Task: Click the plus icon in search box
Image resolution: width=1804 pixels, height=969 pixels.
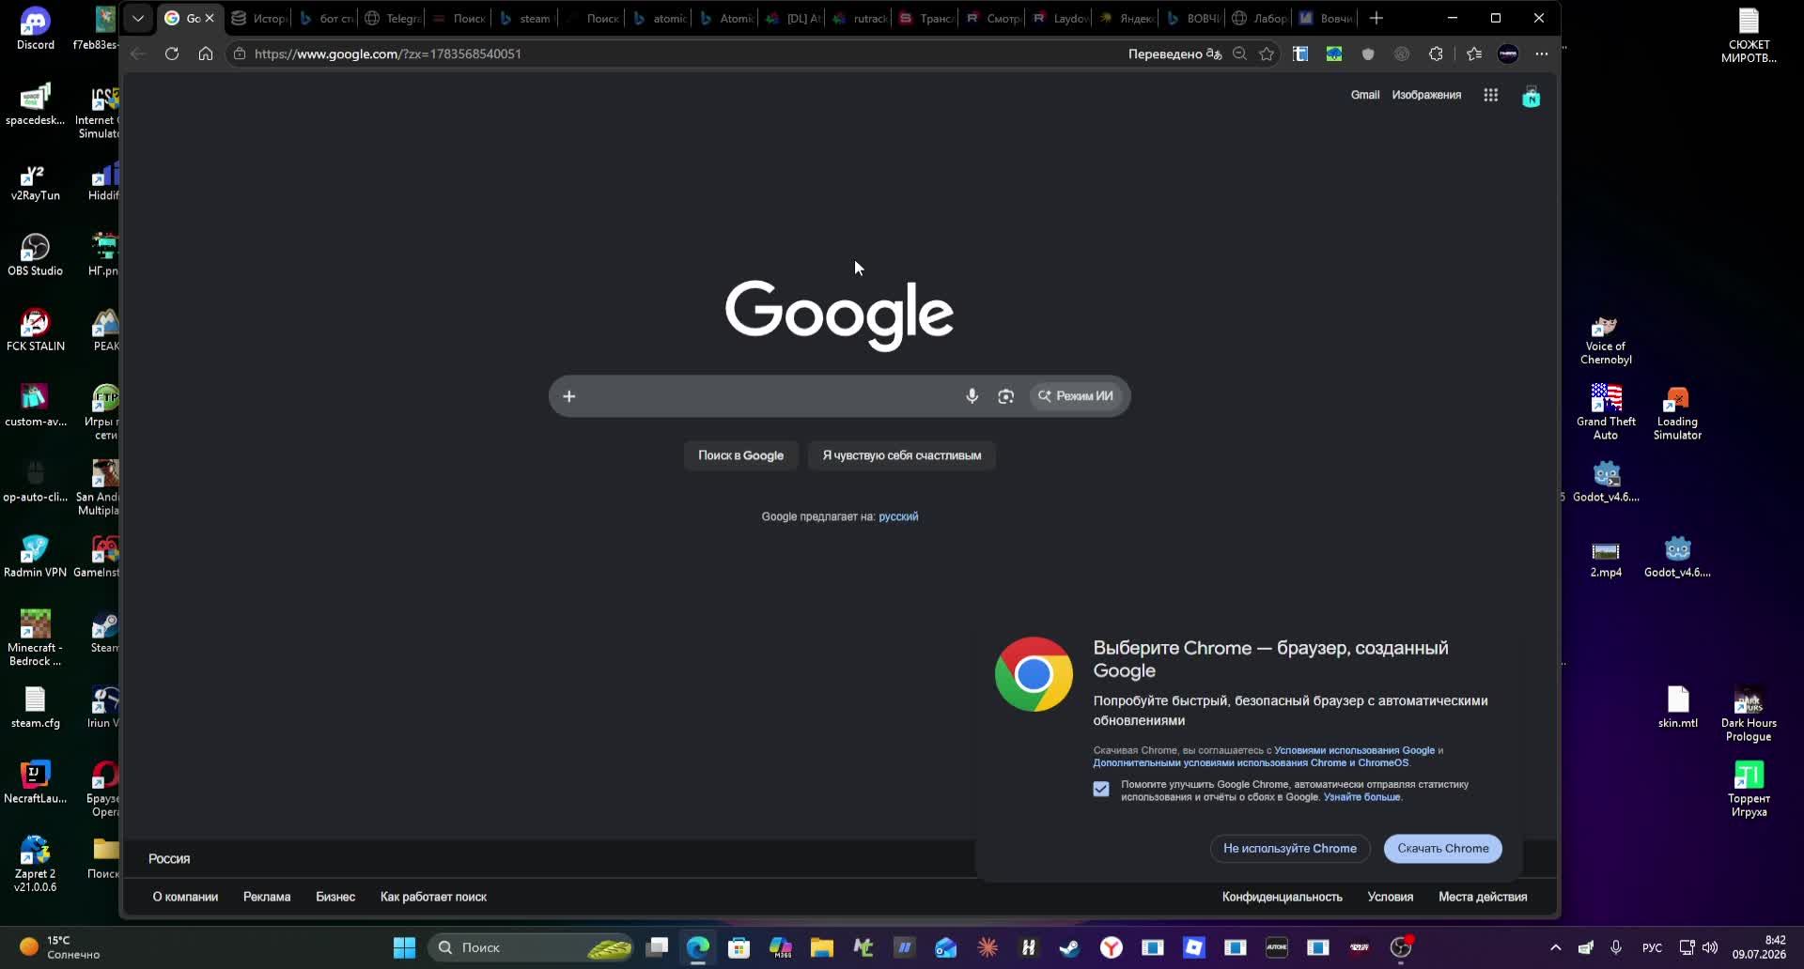Action: click(568, 396)
